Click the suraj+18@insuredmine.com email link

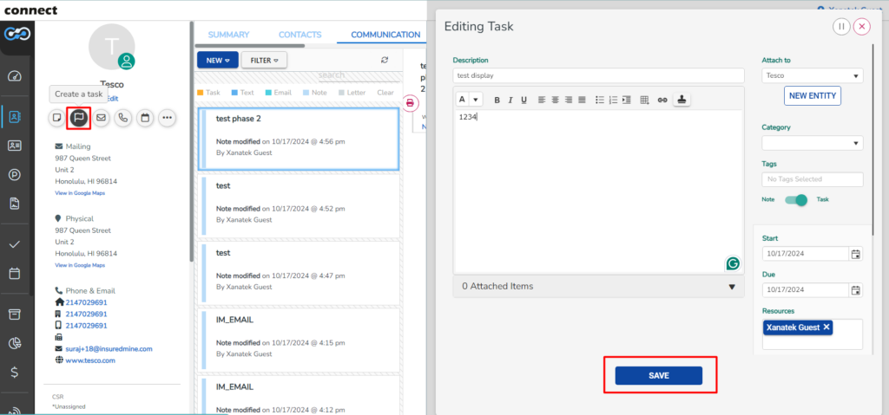coord(109,349)
